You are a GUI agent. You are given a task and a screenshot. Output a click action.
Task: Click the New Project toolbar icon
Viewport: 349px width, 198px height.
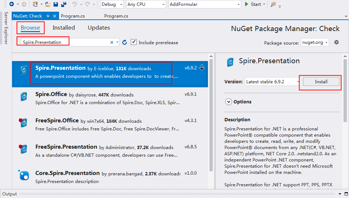pos(35,4)
